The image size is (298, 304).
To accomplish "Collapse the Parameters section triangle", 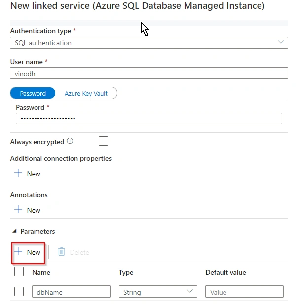I will pyautogui.click(x=14, y=231).
